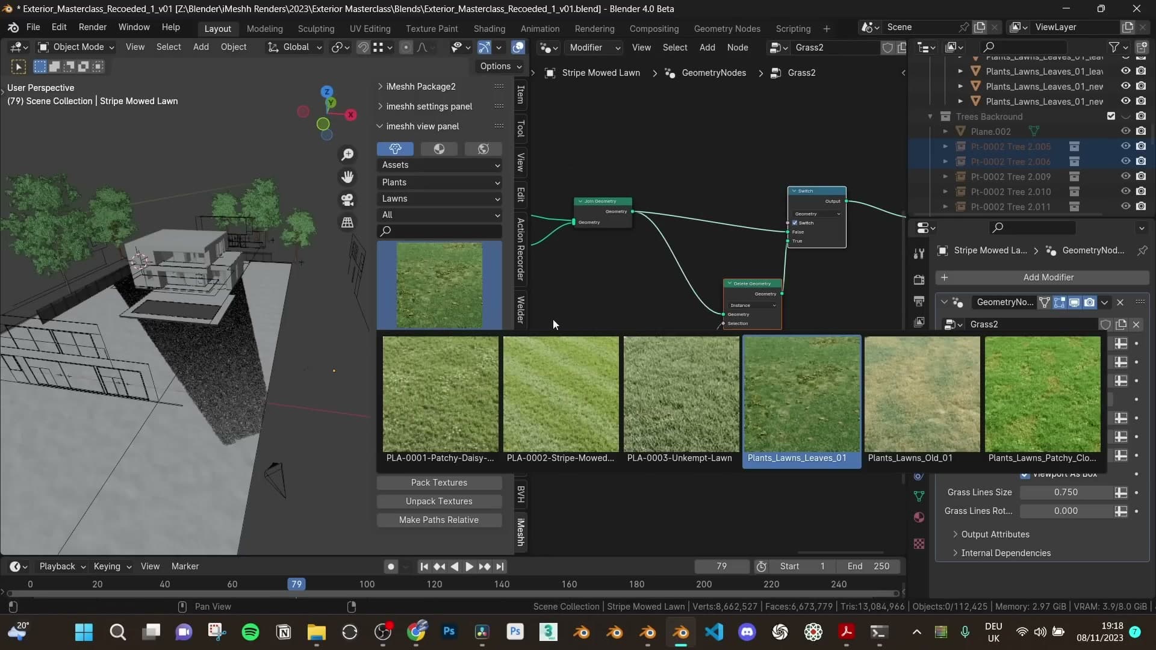Click the Windows Start button
The image size is (1156, 650).
[x=84, y=632]
